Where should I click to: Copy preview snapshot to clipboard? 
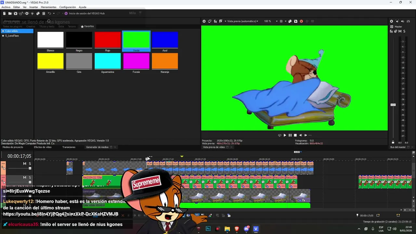click(290, 21)
